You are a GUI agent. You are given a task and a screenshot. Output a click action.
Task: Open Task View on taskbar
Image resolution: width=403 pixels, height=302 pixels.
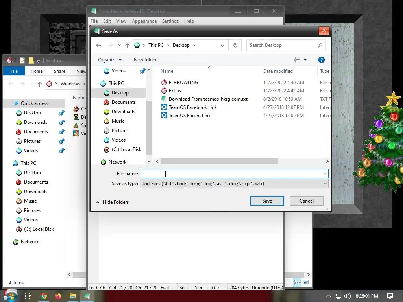(28, 296)
